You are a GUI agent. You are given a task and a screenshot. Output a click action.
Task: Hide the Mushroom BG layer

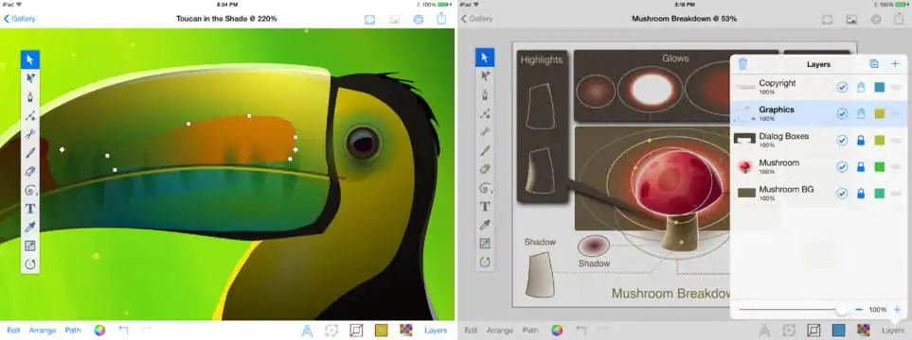tap(842, 194)
